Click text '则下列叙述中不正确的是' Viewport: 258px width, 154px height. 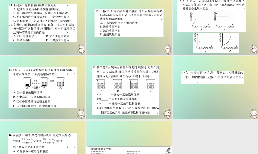(x=29, y=147)
